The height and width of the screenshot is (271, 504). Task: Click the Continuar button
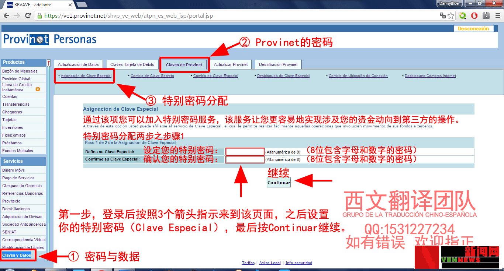[x=279, y=183]
